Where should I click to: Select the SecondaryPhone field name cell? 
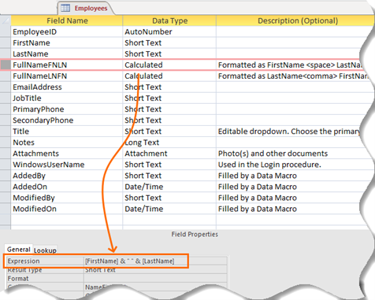67,120
